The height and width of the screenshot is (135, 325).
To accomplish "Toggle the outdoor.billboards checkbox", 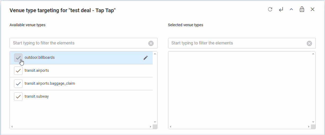I will [18, 58].
